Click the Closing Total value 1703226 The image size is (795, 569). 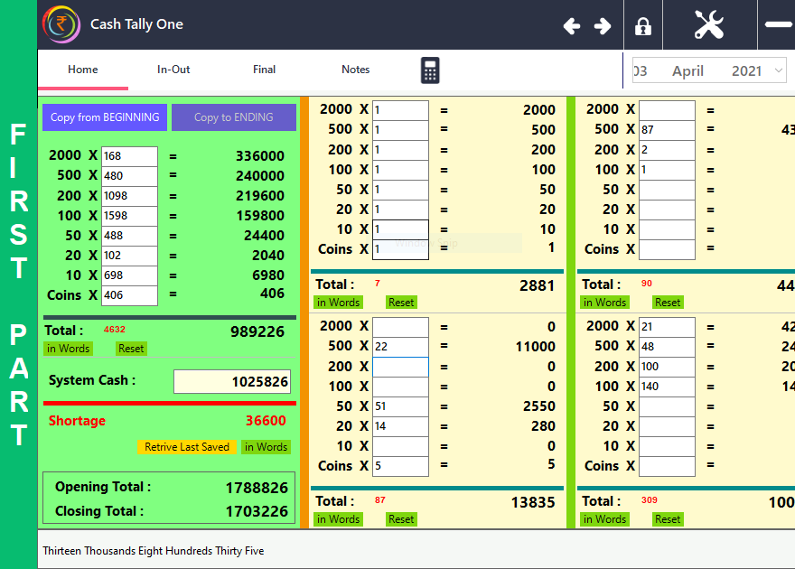pos(257,512)
